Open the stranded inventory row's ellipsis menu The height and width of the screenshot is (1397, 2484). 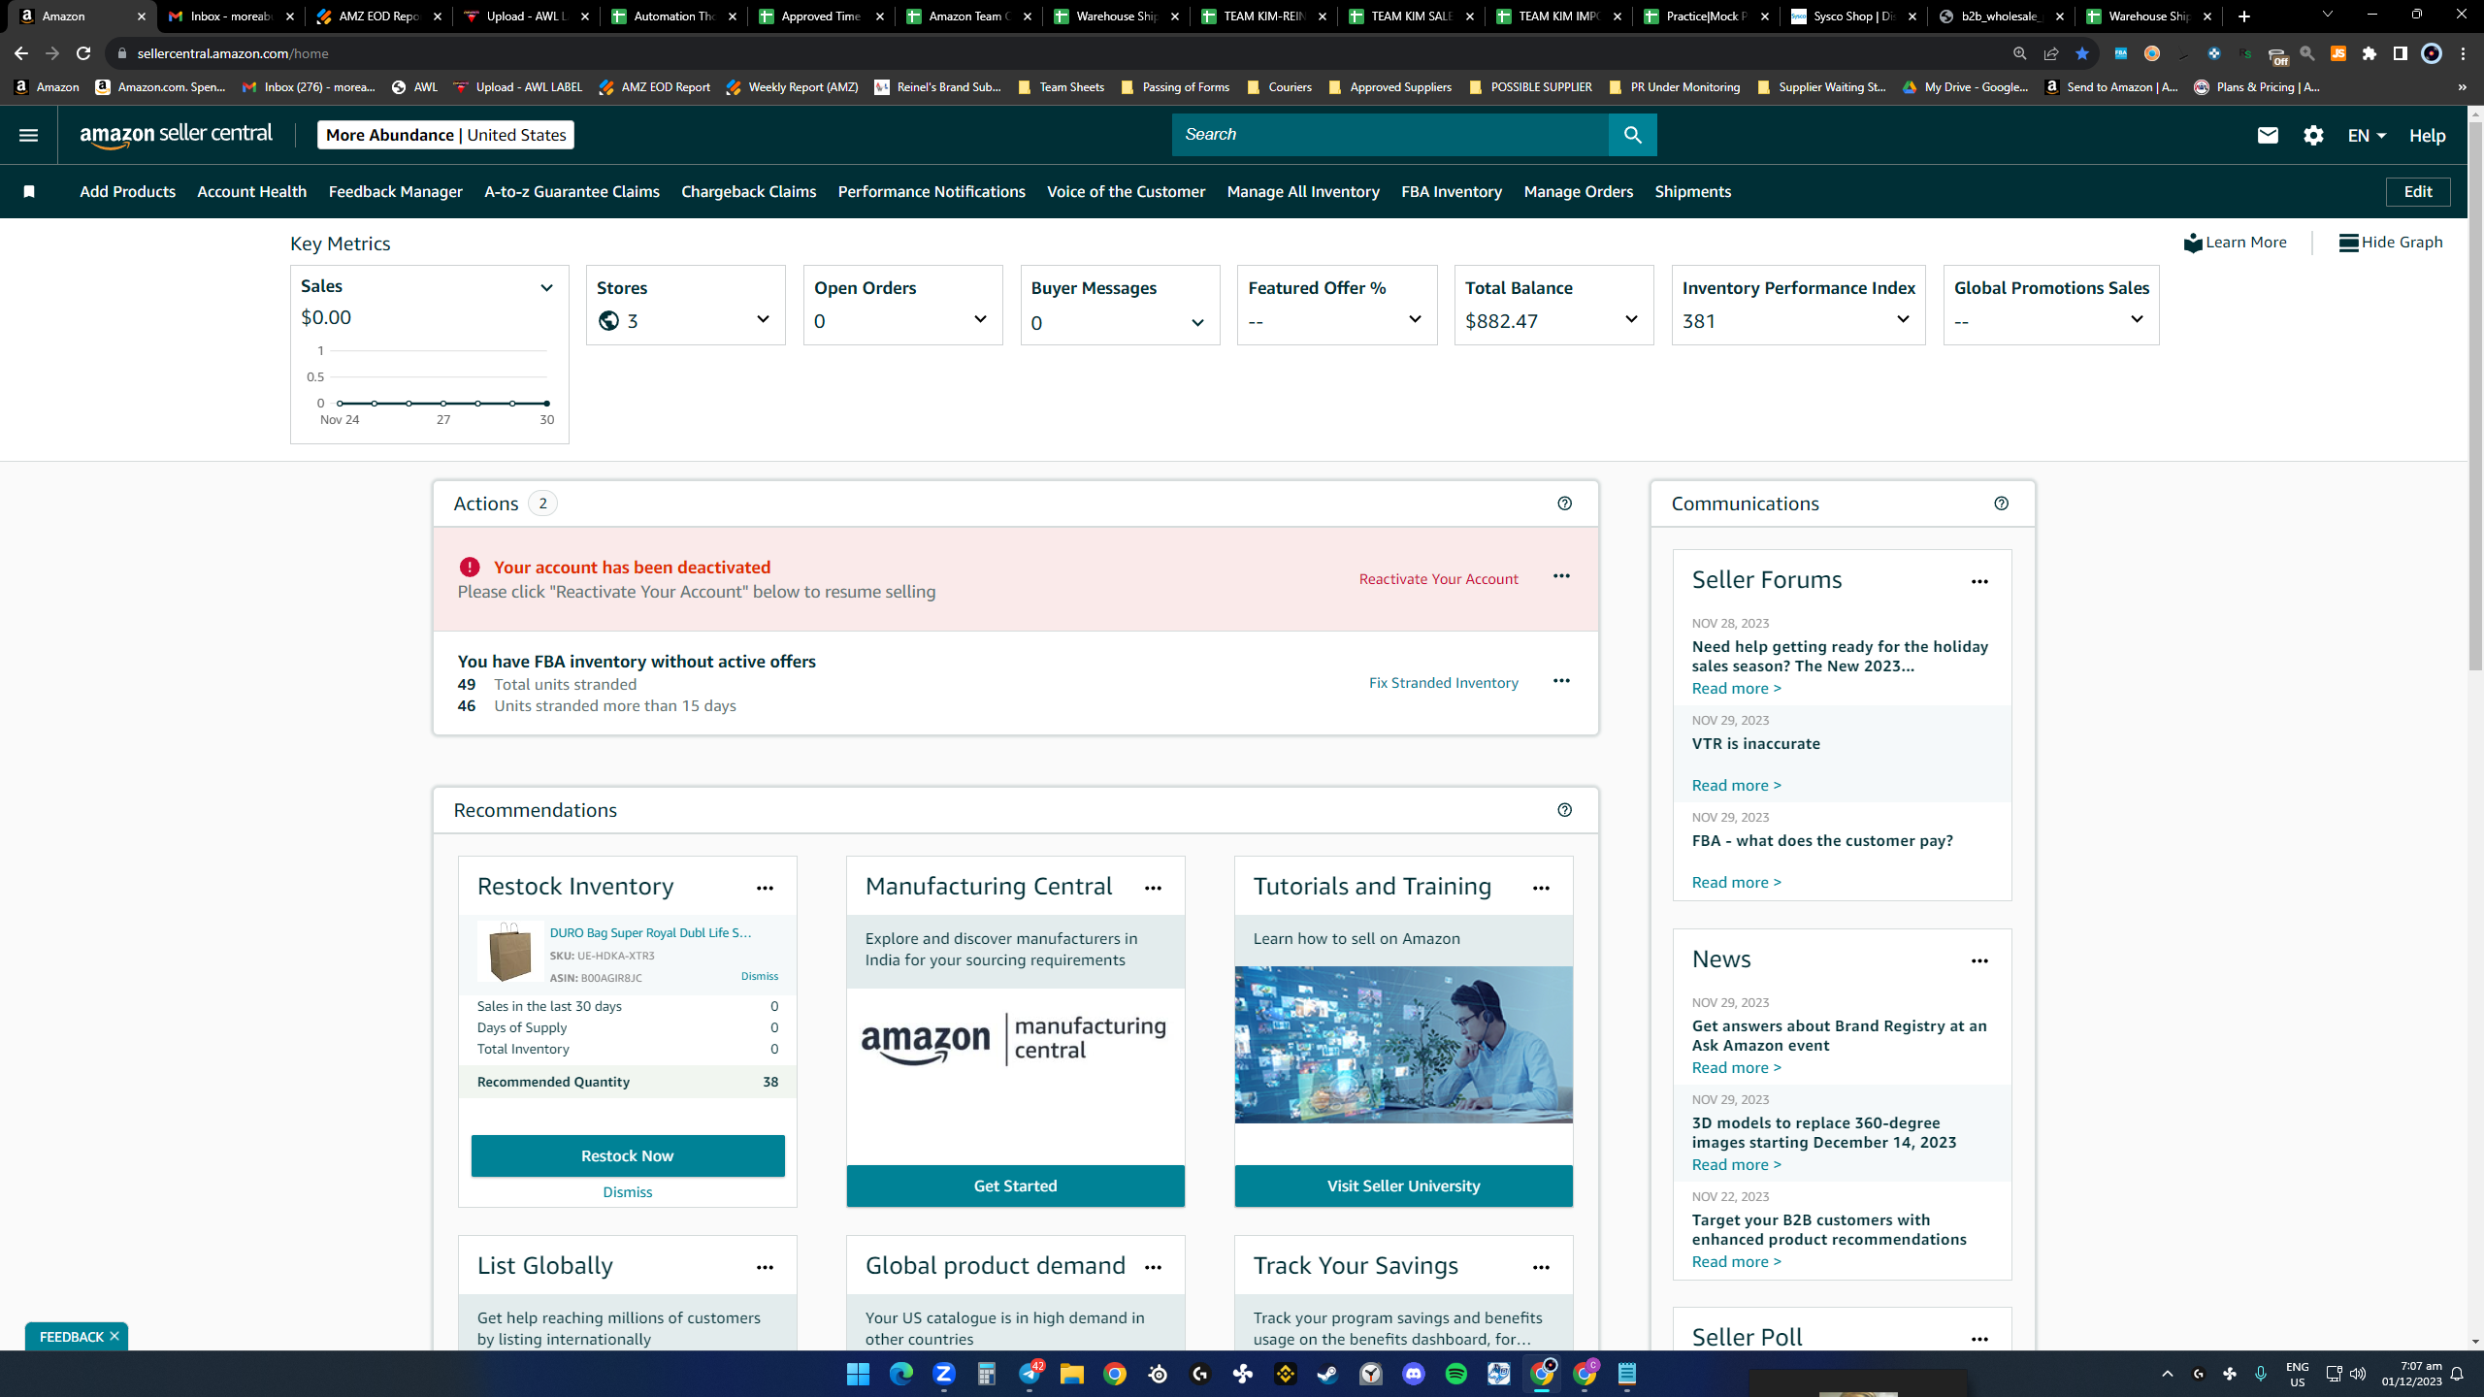[x=1561, y=681]
